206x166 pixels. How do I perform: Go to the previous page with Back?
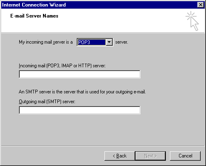pos(120,156)
